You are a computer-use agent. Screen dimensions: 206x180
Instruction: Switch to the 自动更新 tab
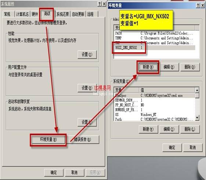[78, 14]
